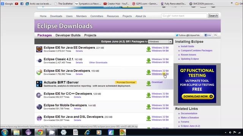Open Eclipse IDE for Java Developers title
Screen dimensions: 243x136
pyautogui.click(x=67, y=71)
